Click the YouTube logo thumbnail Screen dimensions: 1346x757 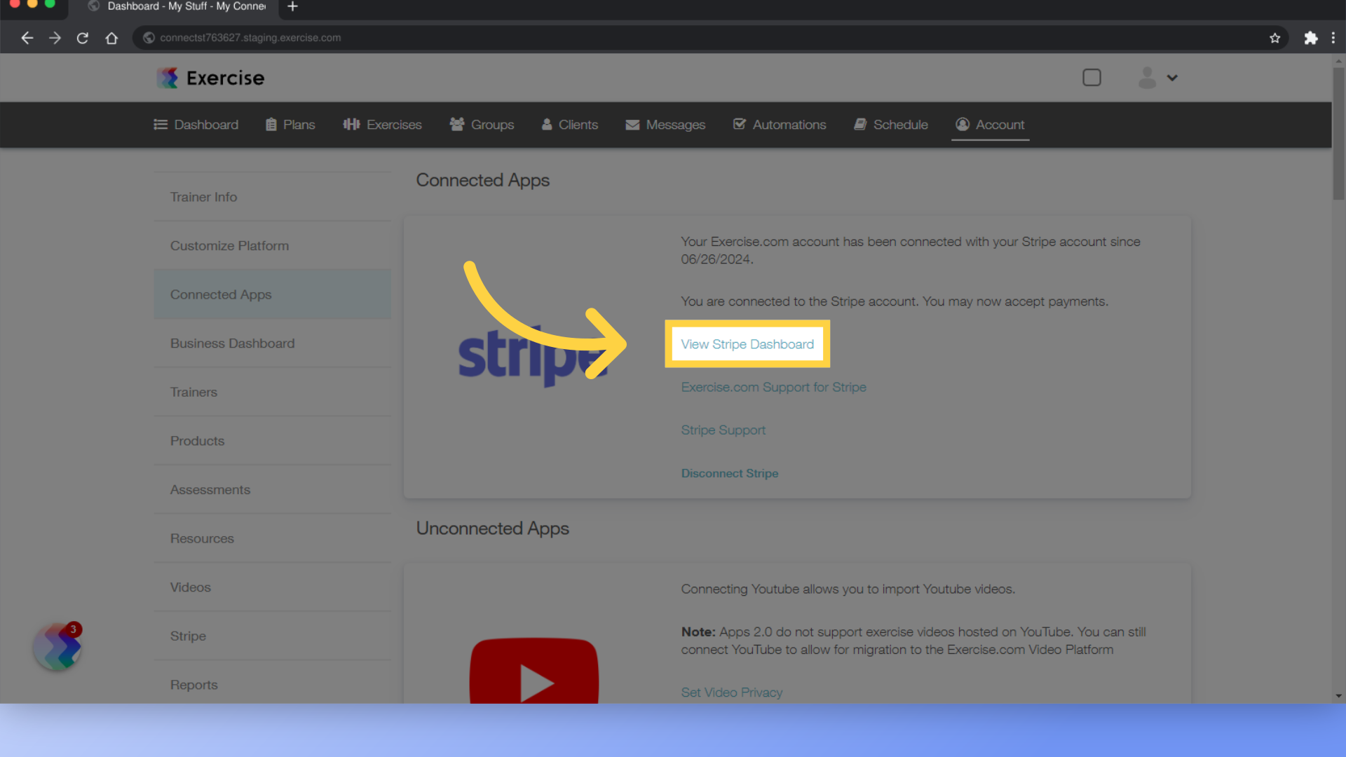[x=534, y=671]
